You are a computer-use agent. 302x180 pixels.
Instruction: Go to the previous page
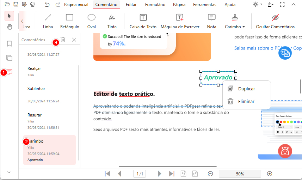pyautogui.click(x=119, y=174)
